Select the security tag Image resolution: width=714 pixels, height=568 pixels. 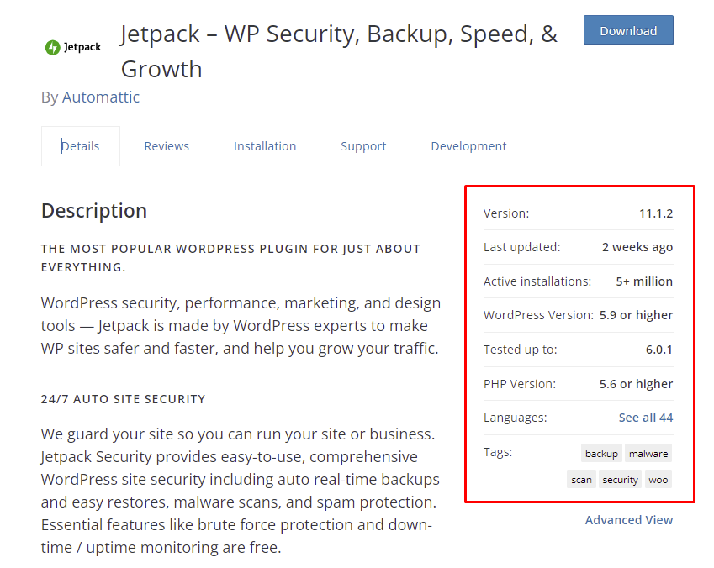coord(620,479)
